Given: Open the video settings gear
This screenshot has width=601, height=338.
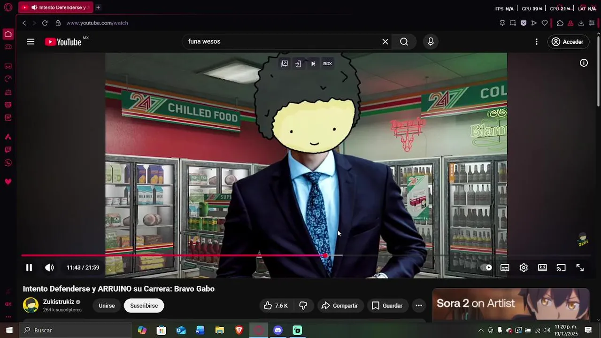Looking at the screenshot, I should 524,268.
